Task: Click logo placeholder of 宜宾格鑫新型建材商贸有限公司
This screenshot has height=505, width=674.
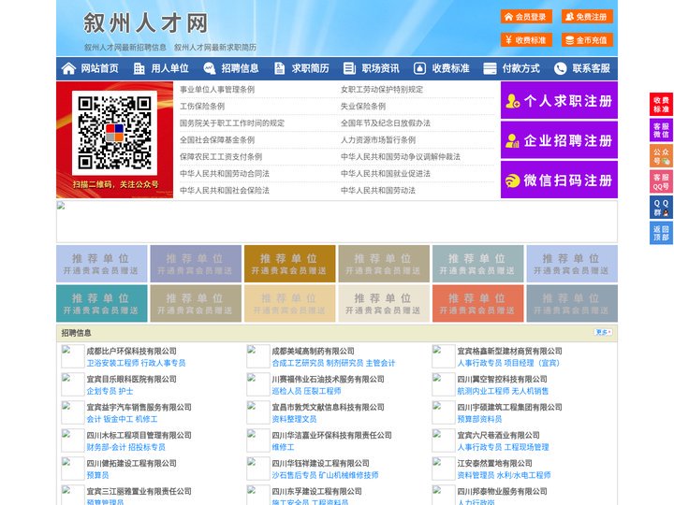Action: (x=443, y=356)
